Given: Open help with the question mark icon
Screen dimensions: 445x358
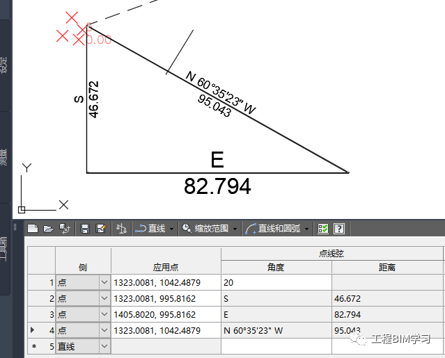Looking at the screenshot, I should pyautogui.click(x=339, y=228).
